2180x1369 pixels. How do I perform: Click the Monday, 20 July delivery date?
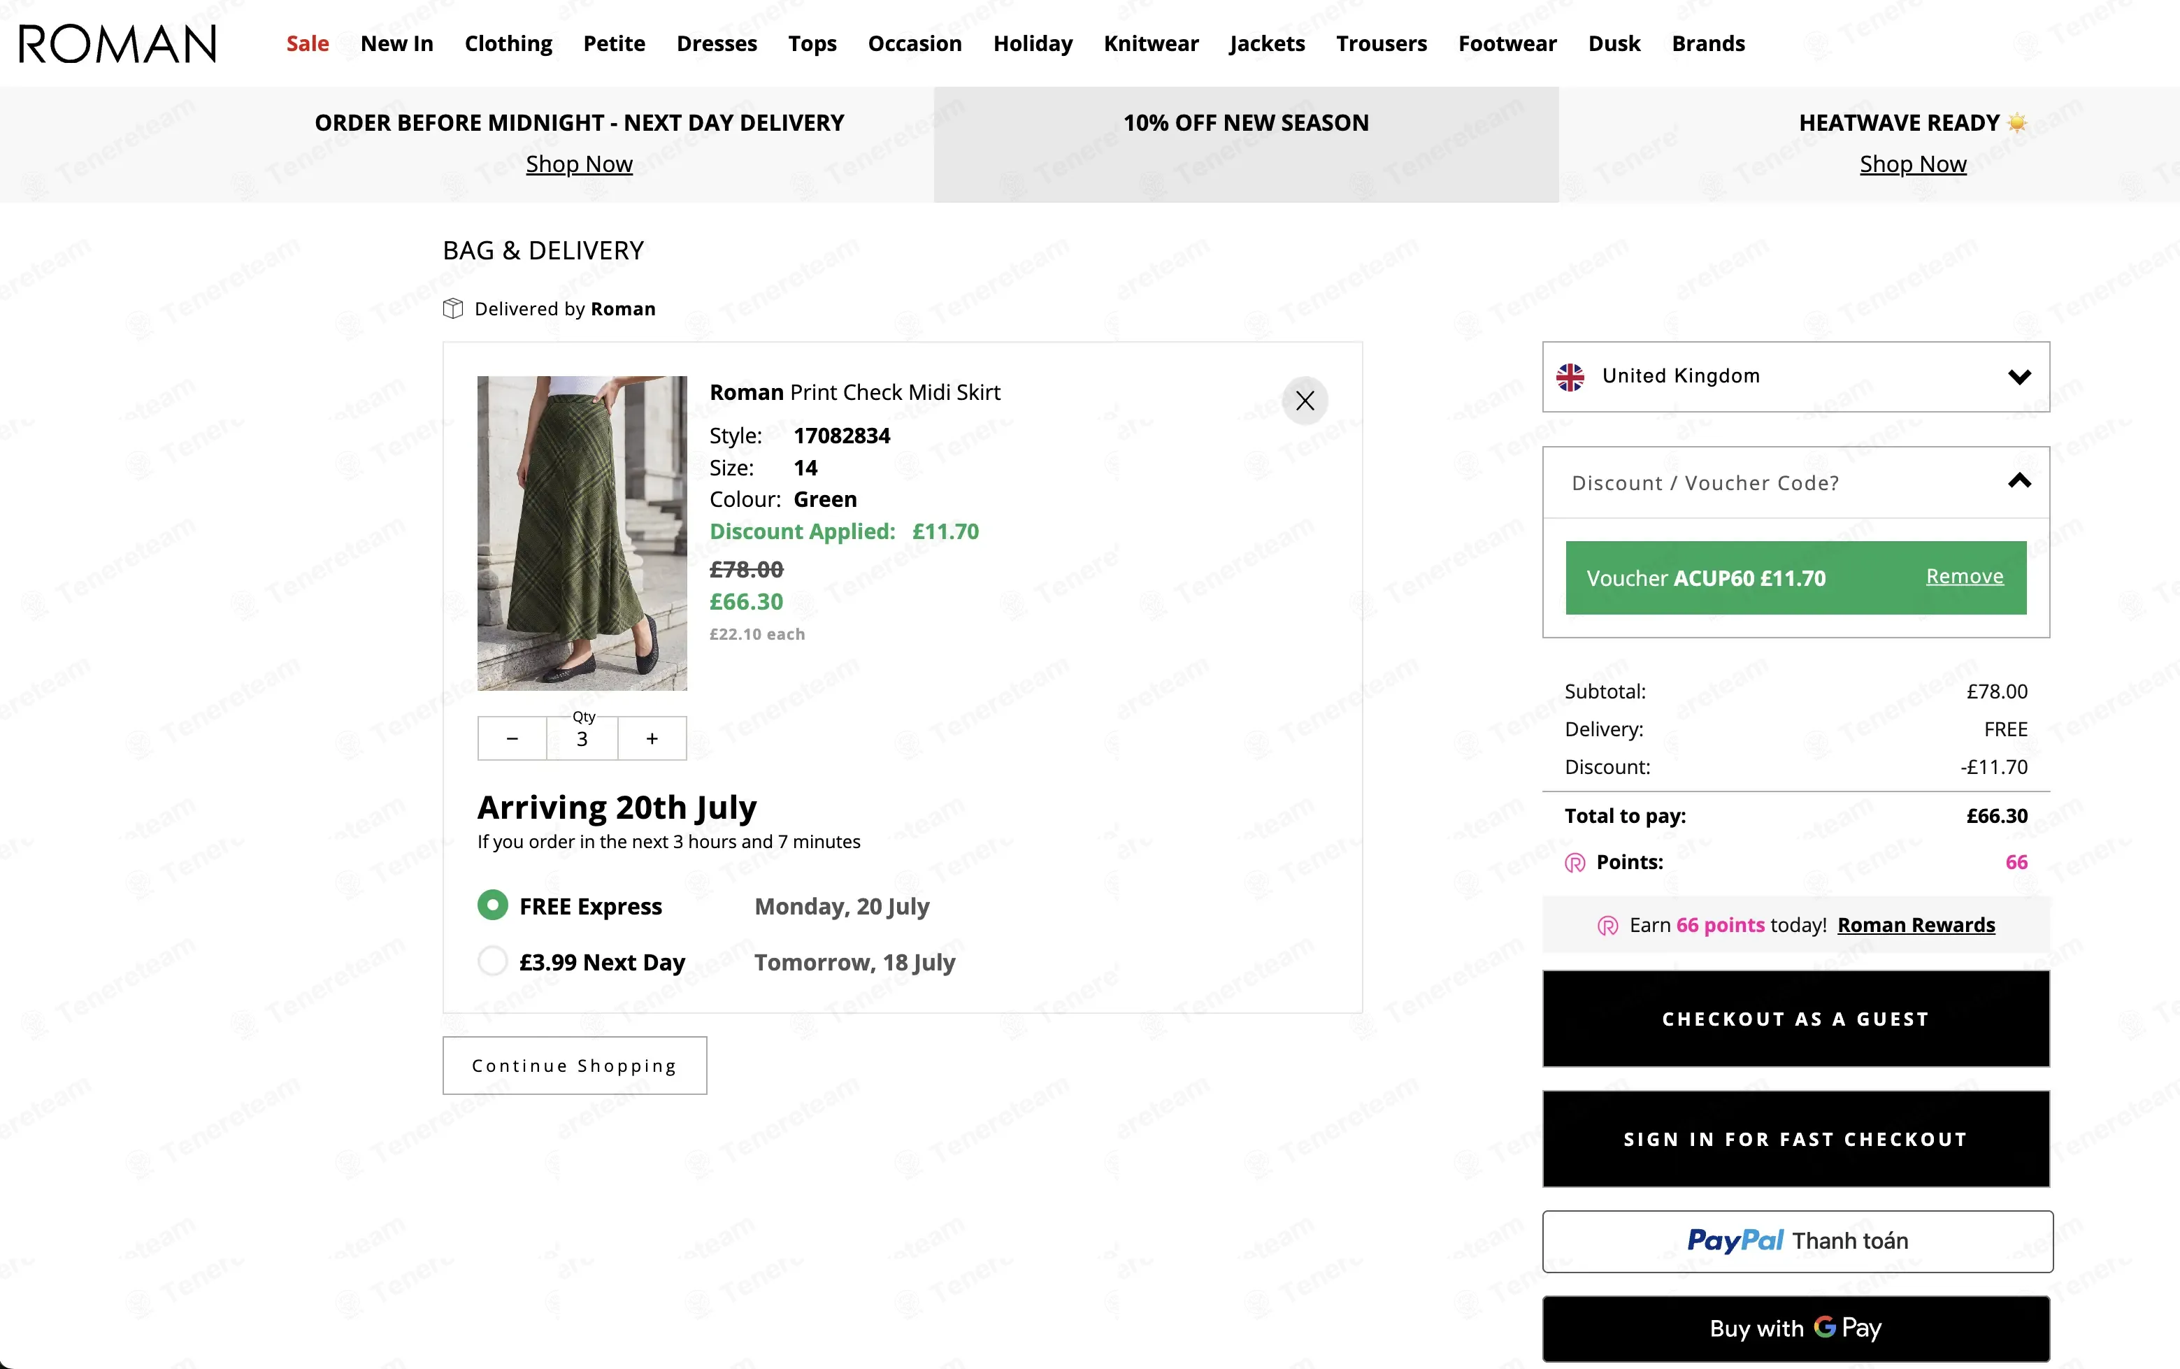tap(842, 906)
